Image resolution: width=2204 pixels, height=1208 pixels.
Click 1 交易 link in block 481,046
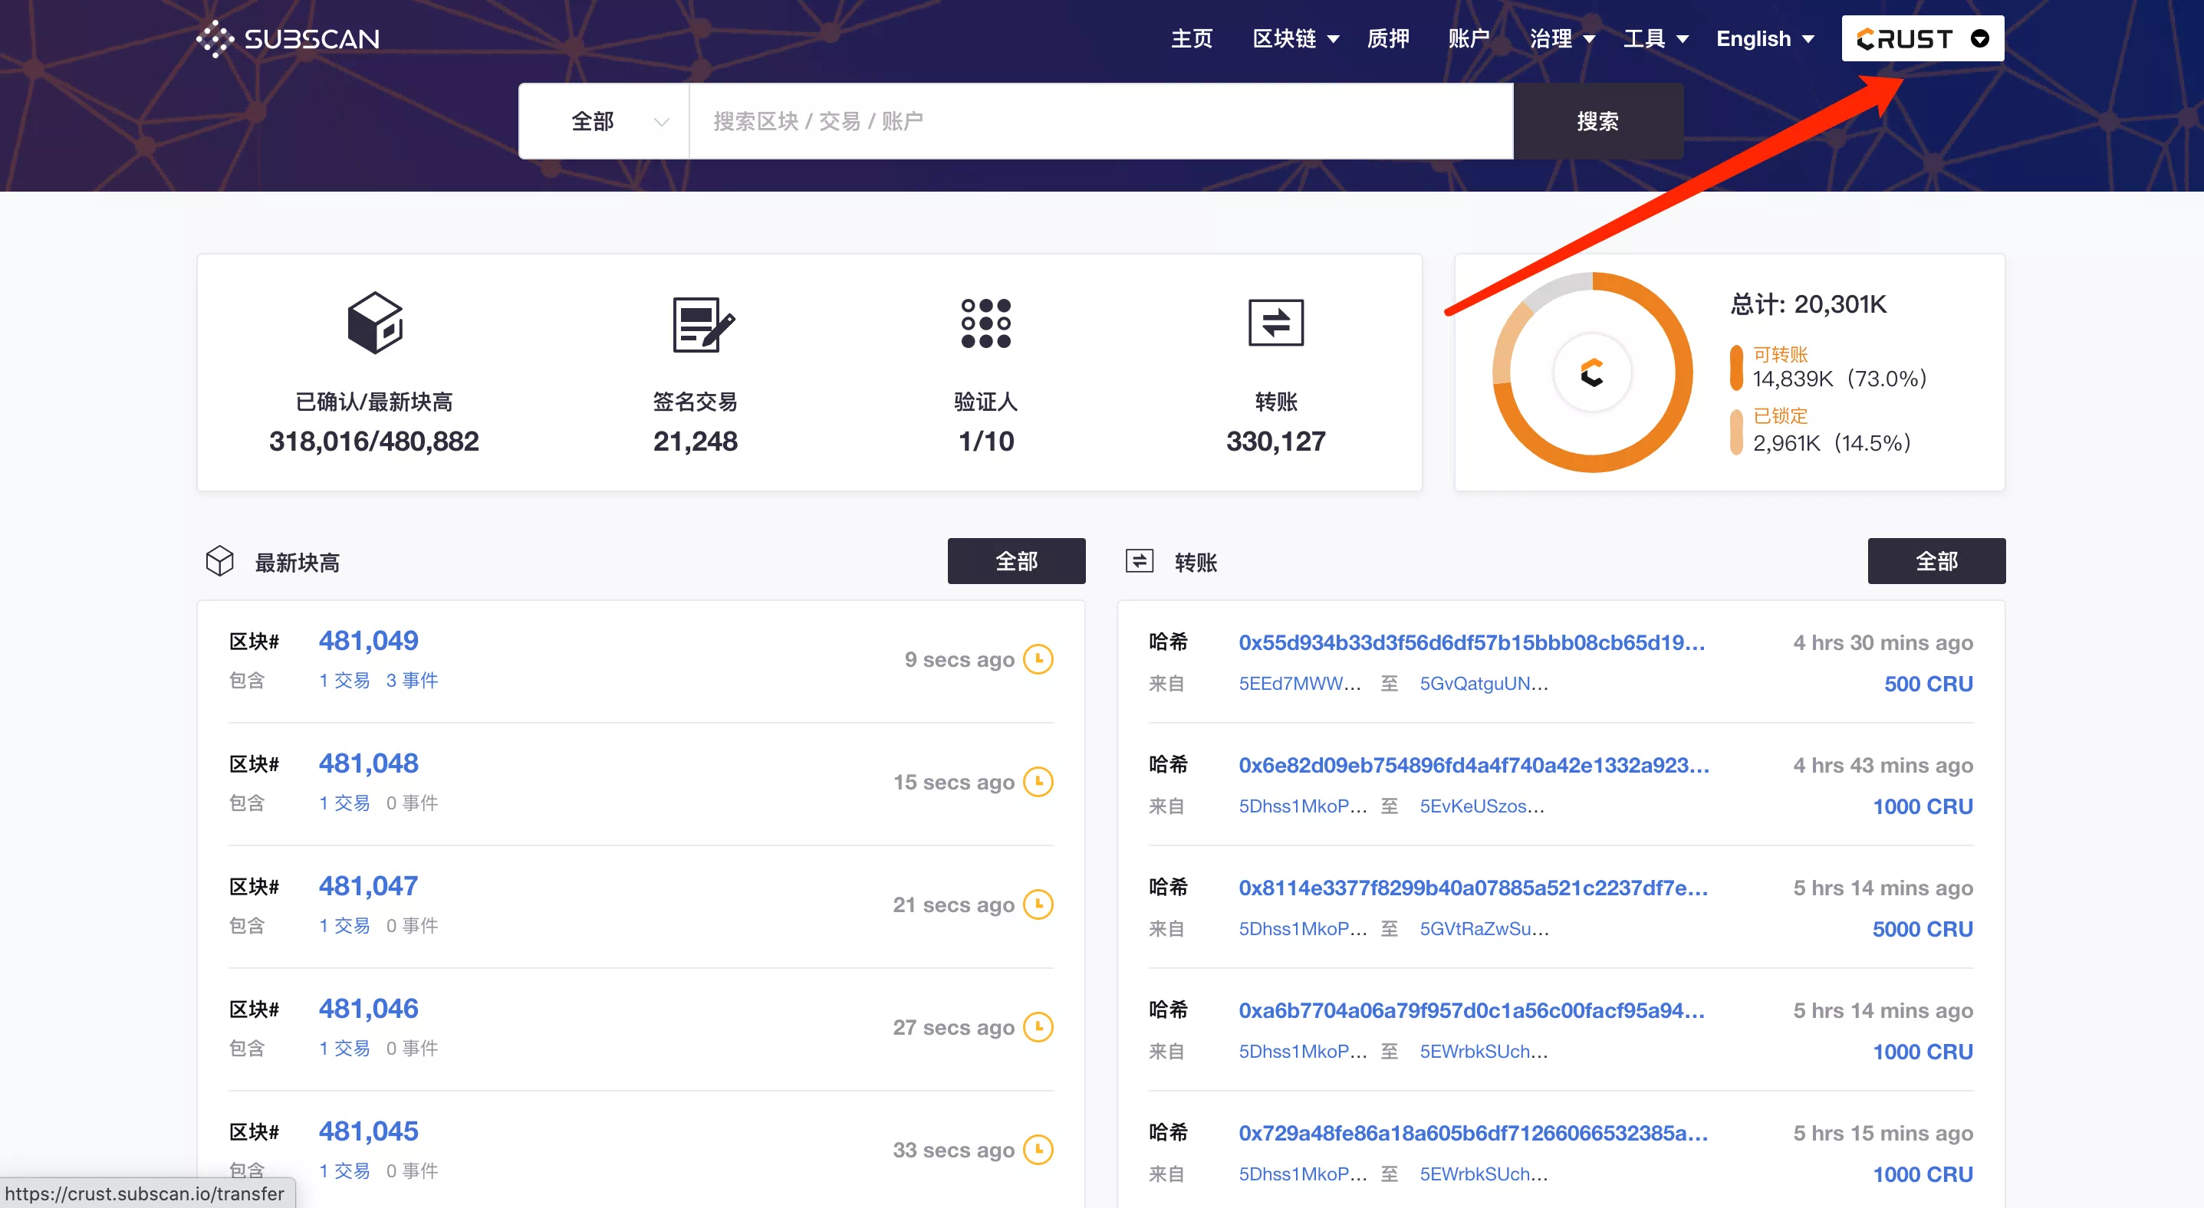(344, 1048)
